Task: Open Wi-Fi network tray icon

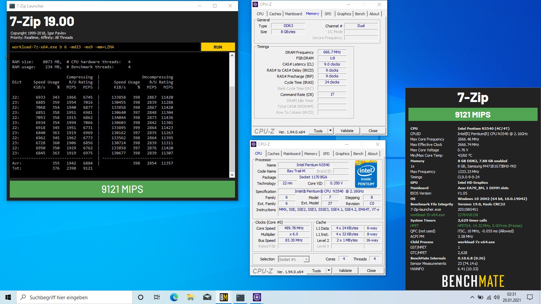Action: [x=489, y=297]
